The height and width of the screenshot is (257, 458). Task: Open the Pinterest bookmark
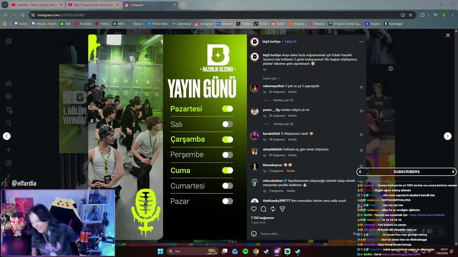316,24
